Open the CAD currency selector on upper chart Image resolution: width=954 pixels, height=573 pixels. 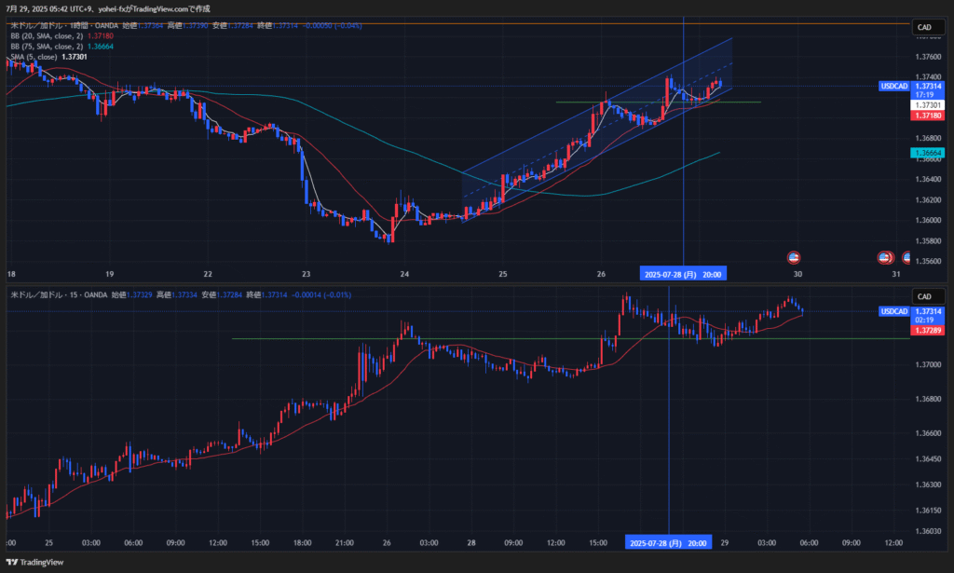(924, 28)
